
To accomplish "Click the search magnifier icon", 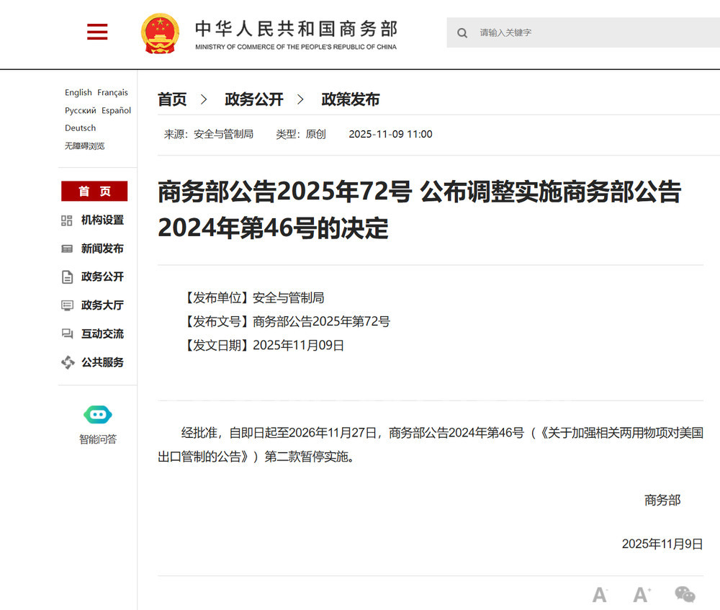I will point(462,33).
